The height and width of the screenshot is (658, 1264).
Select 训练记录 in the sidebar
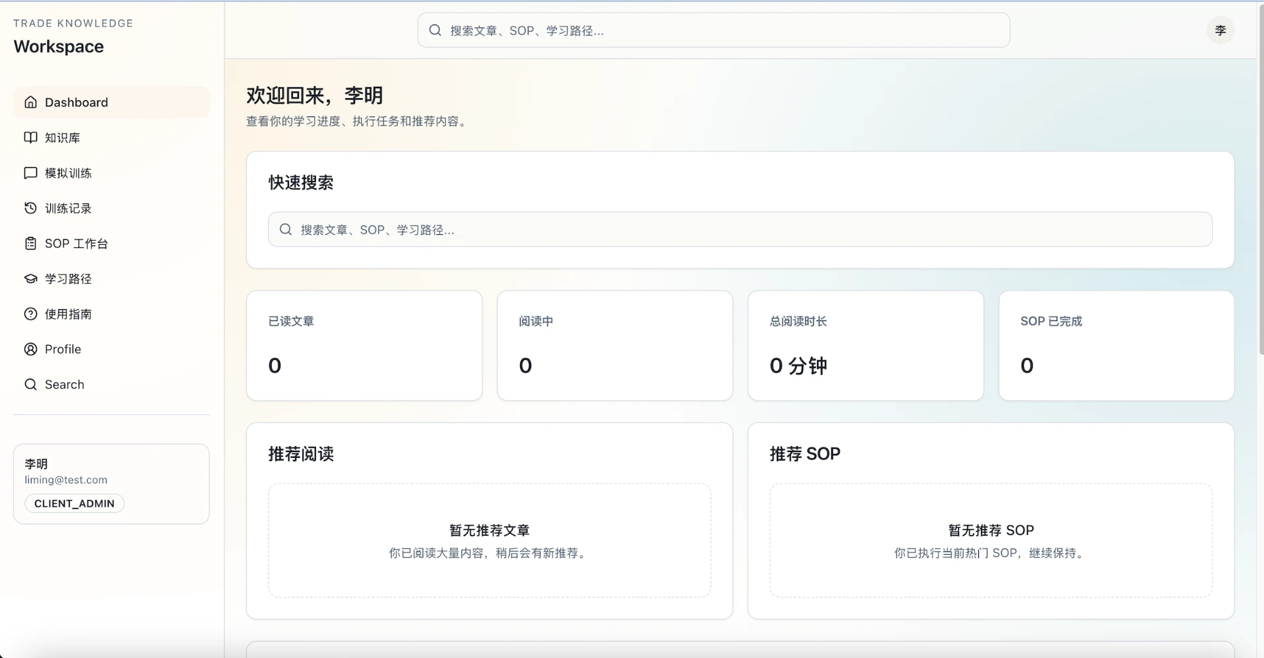pyautogui.click(x=111, y=208)
